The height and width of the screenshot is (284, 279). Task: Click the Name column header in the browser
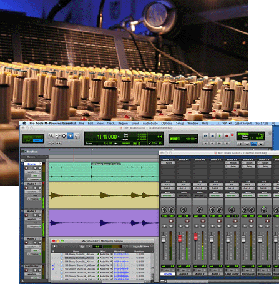[76, 252]
